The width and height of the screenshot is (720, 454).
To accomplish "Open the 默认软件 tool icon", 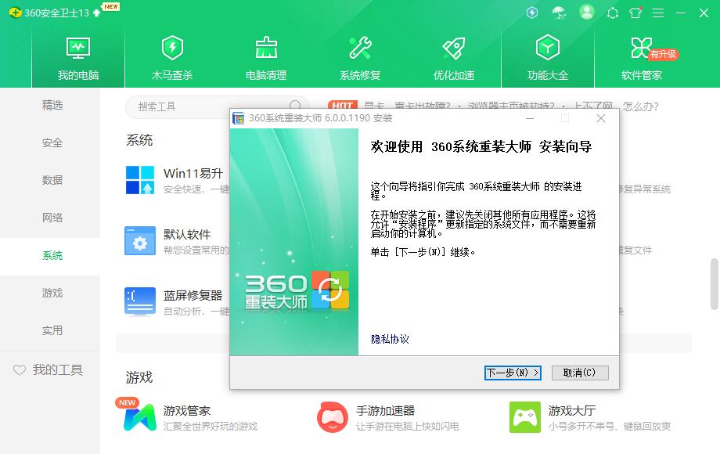I will 140,240.
